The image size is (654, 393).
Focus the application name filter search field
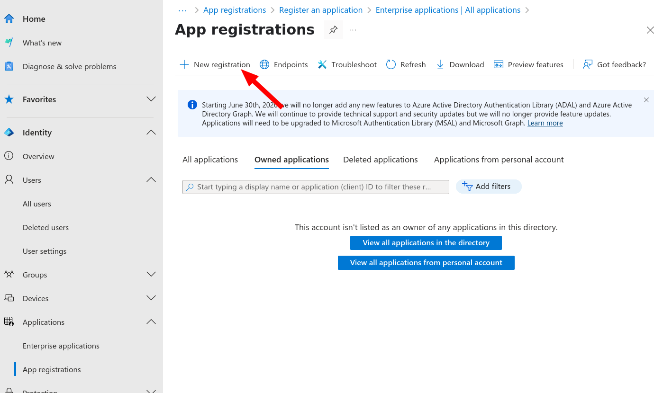316,187
